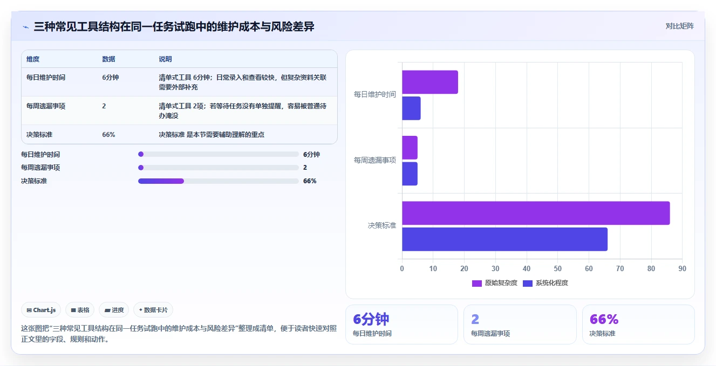The image size is (716, 366).
Task: Click the purple 决策标准 chart bar
Action: 536,213
